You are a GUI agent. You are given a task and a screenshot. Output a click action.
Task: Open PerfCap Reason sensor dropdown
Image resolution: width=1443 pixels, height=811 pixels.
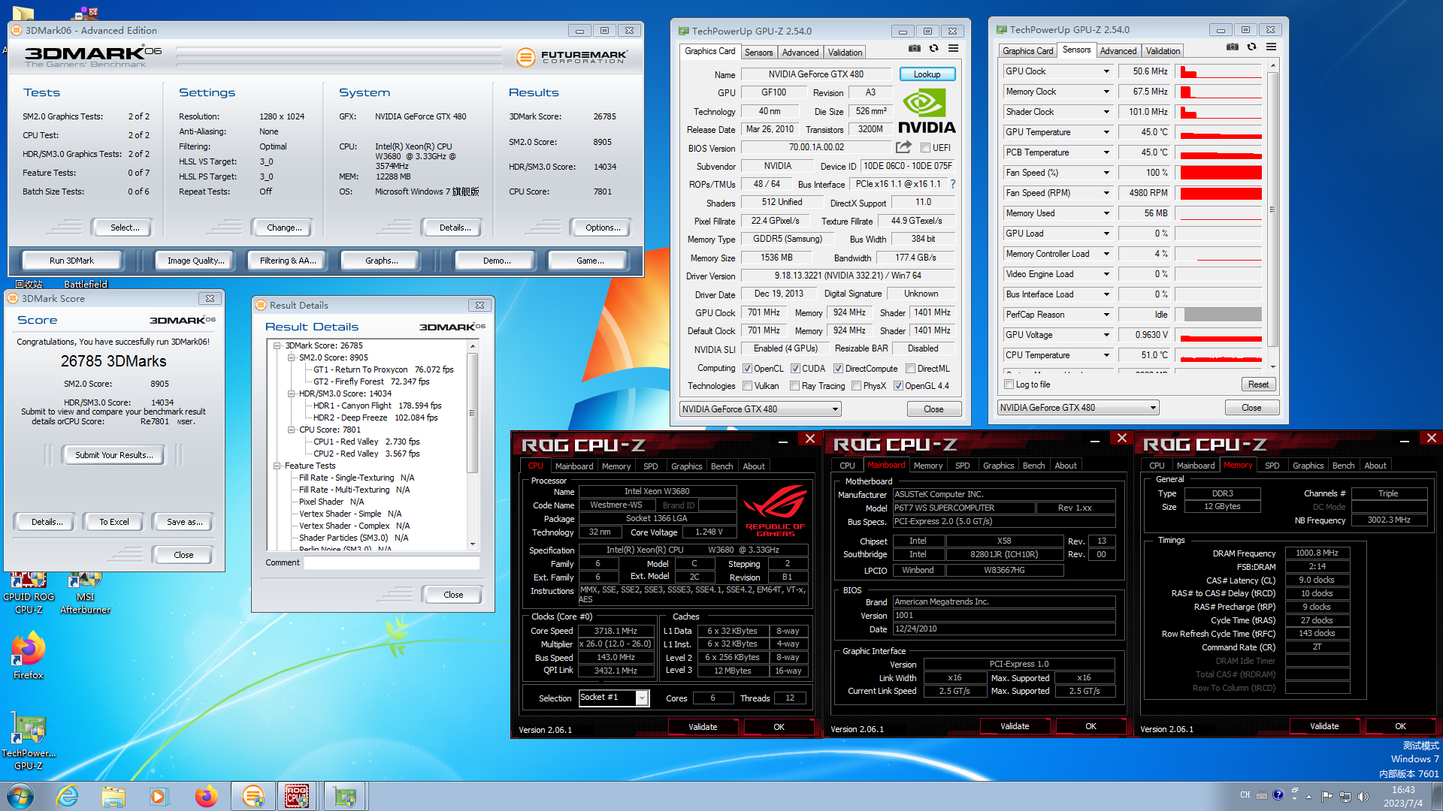[1106, 315]
